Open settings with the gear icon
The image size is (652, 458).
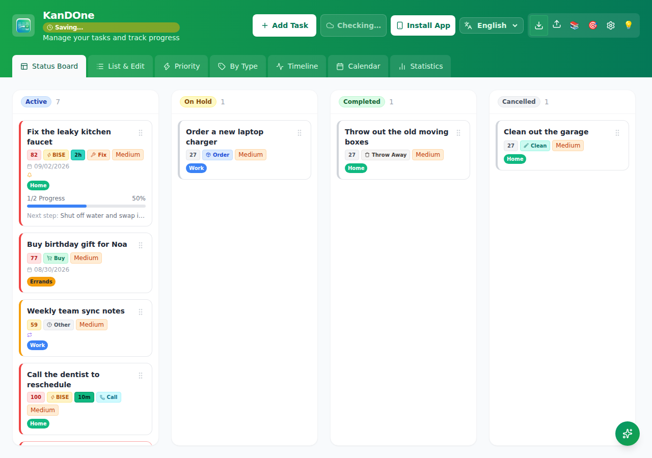[x=611, y=25]
